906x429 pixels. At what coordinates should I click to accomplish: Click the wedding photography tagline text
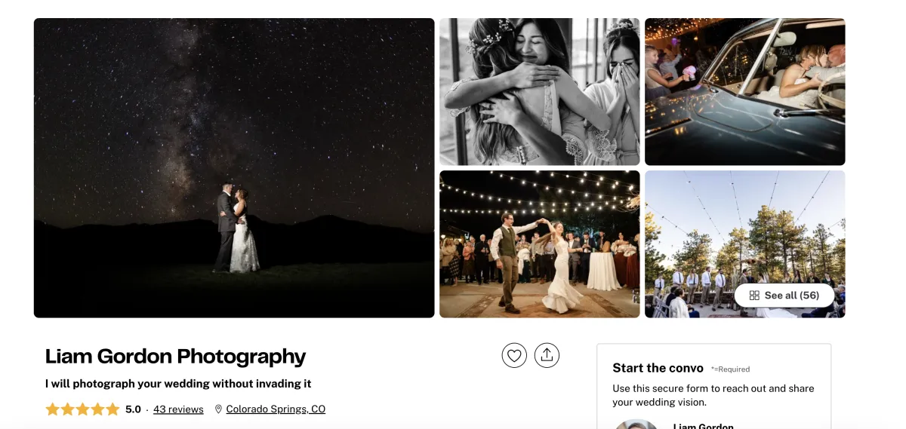pos(178,384)
